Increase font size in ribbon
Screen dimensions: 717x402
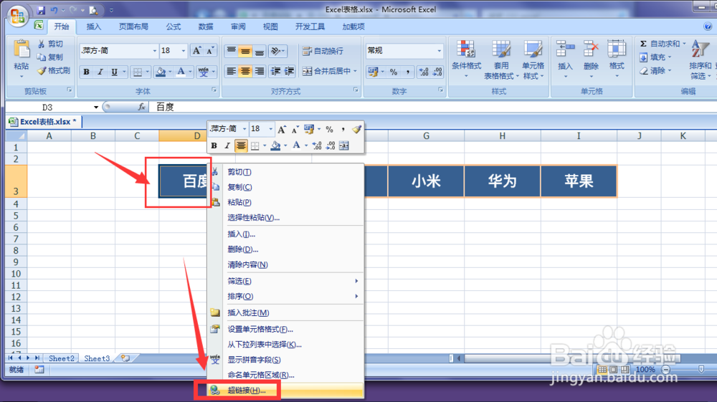196,51
